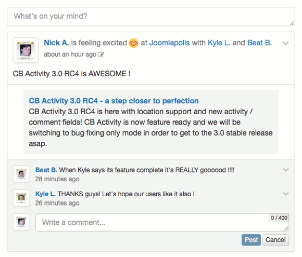
Task: Click Beat B.'s comment avatar
Action: pos(21,174)
